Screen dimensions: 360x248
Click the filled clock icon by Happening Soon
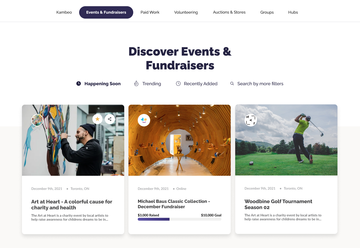pyautogui.click(x=79, y=84)
